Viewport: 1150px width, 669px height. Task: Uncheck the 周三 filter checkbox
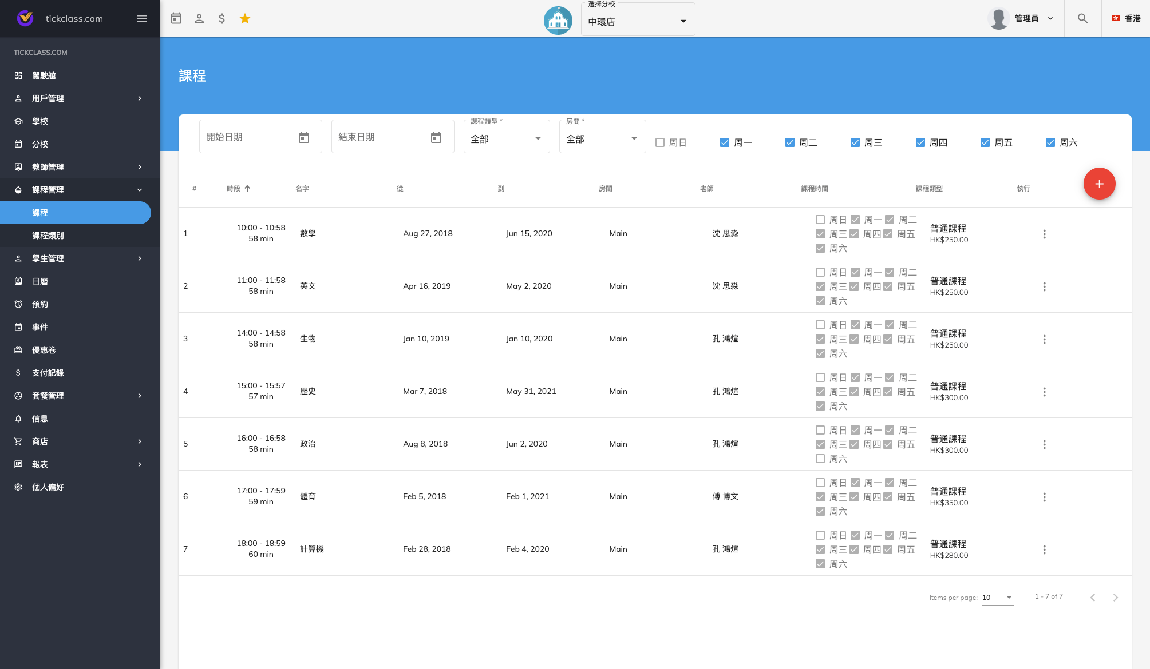855,142
